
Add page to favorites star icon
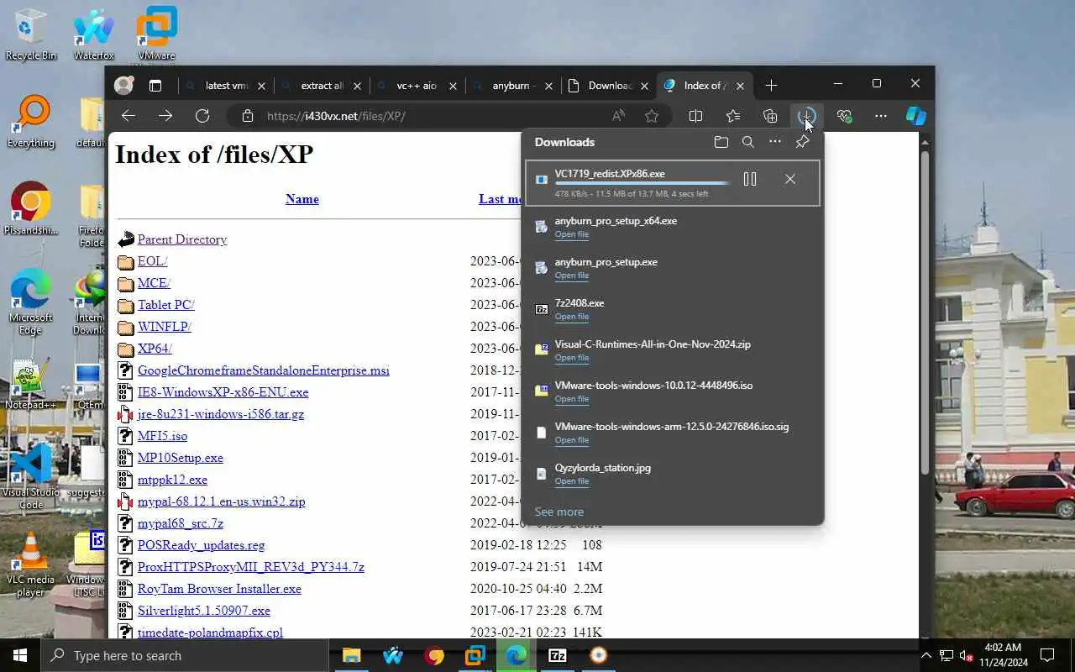(652, 116)
